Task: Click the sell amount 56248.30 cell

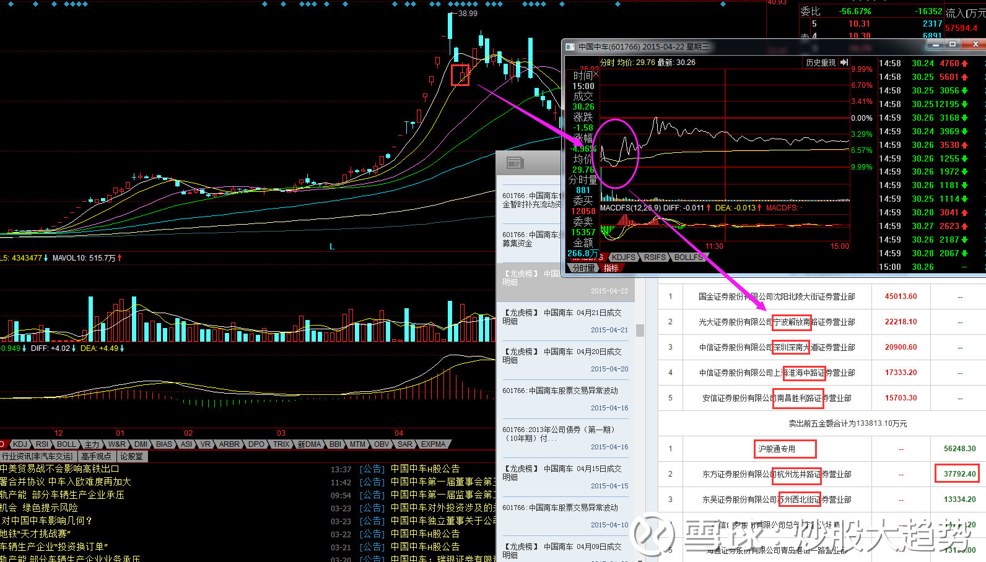Action: coord(959,449)
